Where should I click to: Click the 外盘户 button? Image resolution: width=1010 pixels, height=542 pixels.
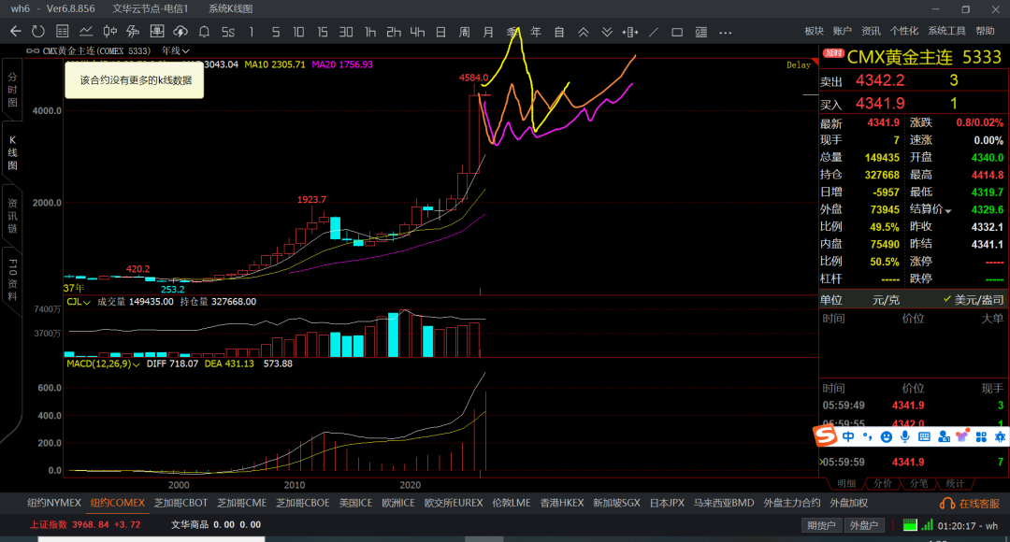[x=864, y=525]
